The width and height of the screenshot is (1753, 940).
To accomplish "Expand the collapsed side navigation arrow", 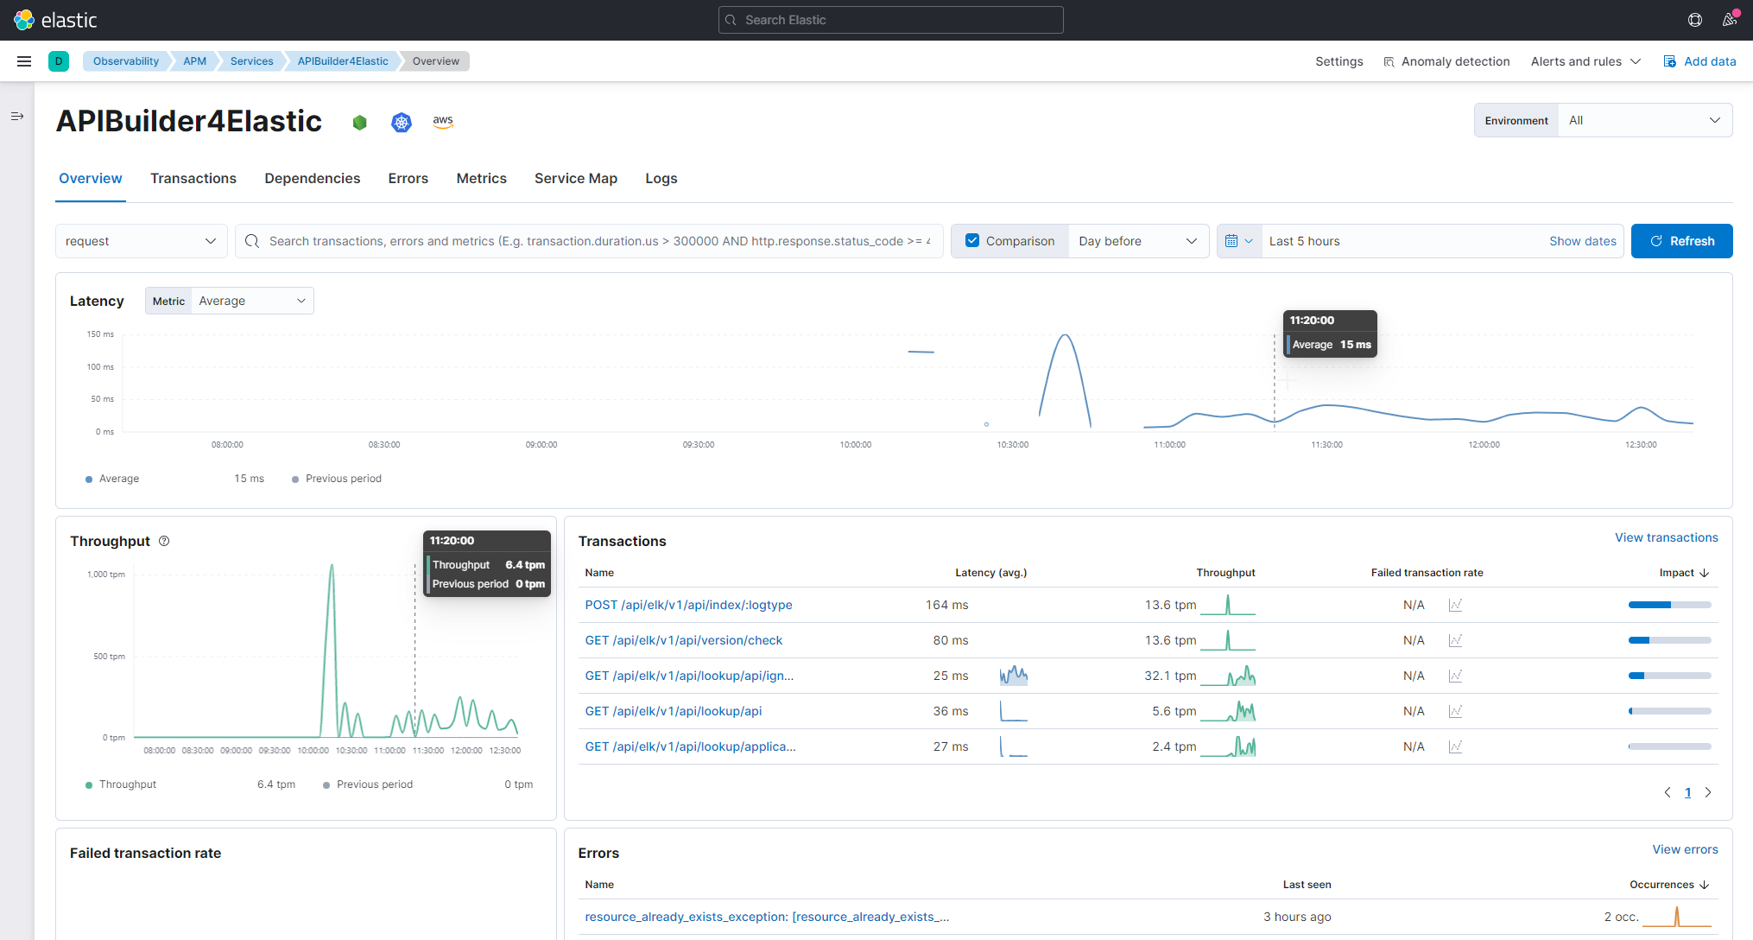I will click(17, 116).
